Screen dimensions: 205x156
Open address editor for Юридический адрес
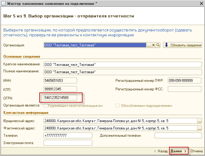[x=200, y=121]
